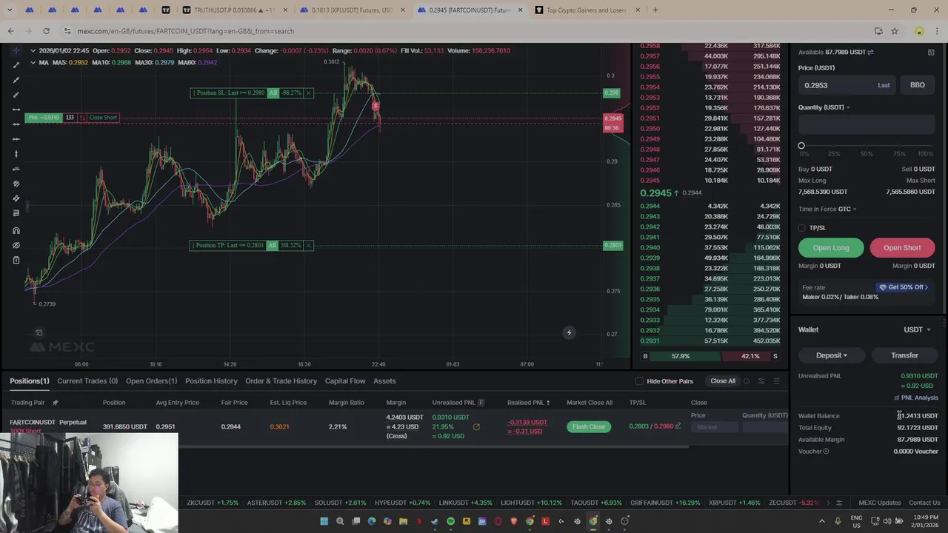Click the info icon beside Close All
Screen dimensions: 948x533
coord(746,381)
